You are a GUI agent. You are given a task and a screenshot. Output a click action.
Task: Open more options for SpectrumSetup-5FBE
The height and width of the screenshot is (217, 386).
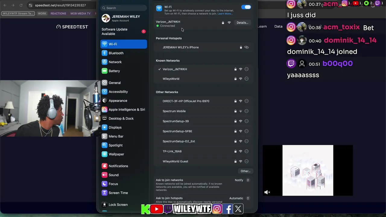[246, 131]
